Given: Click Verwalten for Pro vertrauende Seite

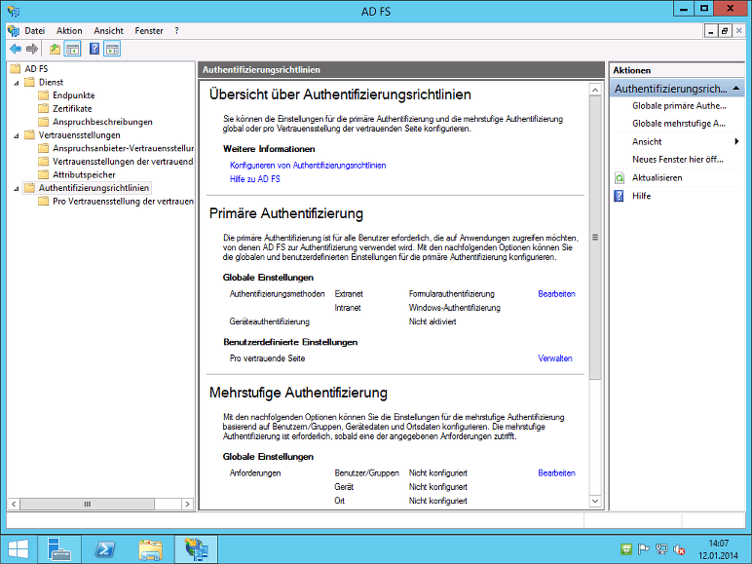Looking at the screenshot, I should click(555, 358).
